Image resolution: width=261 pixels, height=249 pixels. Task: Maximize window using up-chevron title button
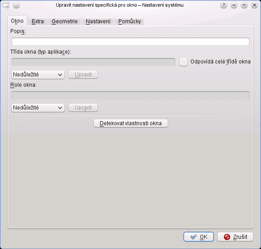tap(244, 5)
